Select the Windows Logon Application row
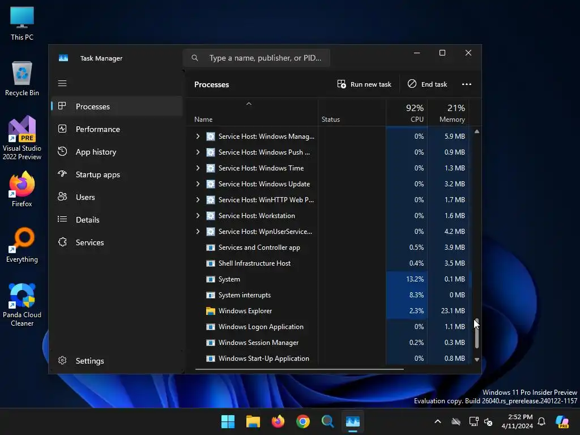This screenshot has width=580, height=435. 329,327
